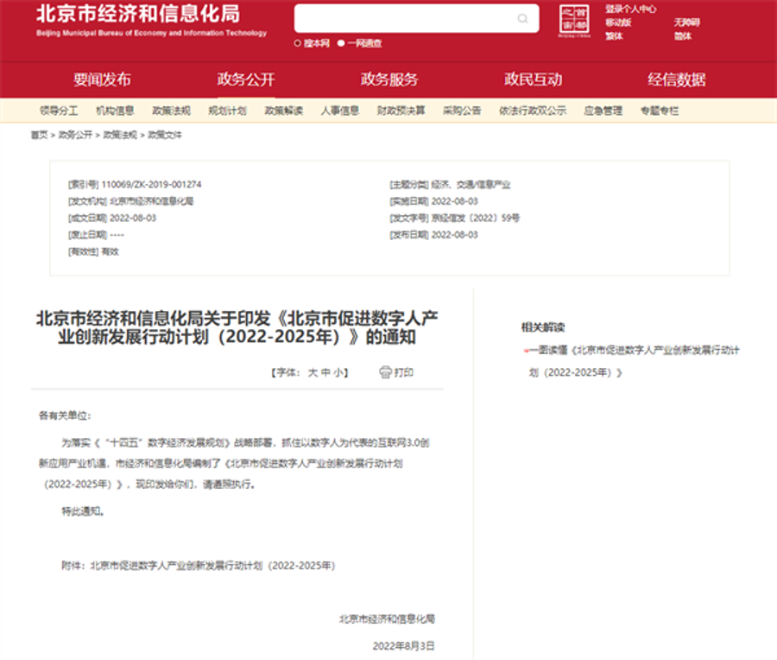Set font size to 中

click(325, 372)
